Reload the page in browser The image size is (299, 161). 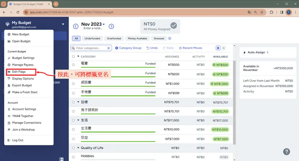[x=18, y=12]
